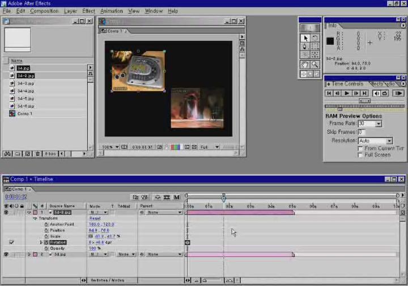This screenshot has height=286, width=408.
Task: Toggle the Rotation keyframe navigator checkbox
Action: pos(11,242)
